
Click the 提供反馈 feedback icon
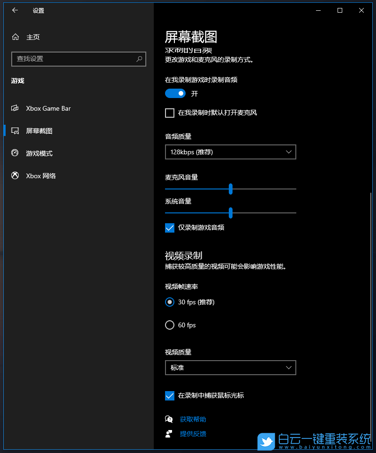point(169,433)
